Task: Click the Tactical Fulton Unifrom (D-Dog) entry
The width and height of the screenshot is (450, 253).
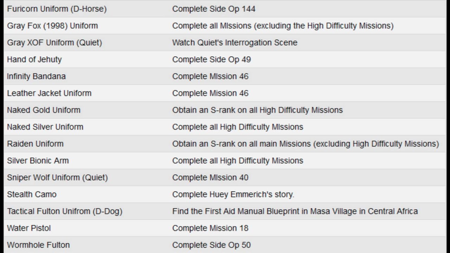Action: pos(65,212)
